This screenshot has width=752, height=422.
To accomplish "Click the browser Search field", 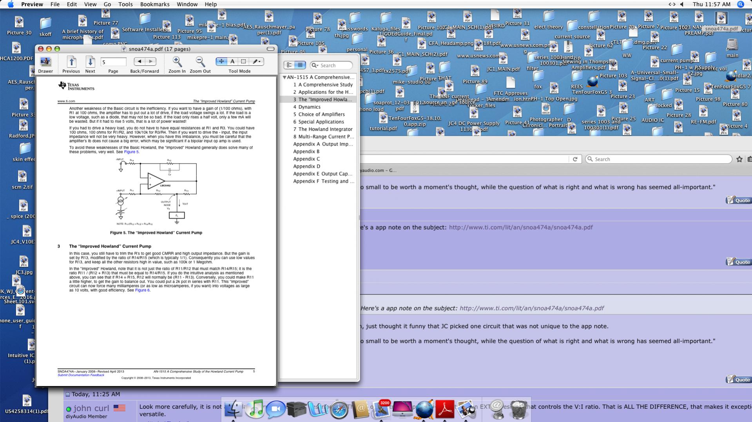I will click(658, 159).
